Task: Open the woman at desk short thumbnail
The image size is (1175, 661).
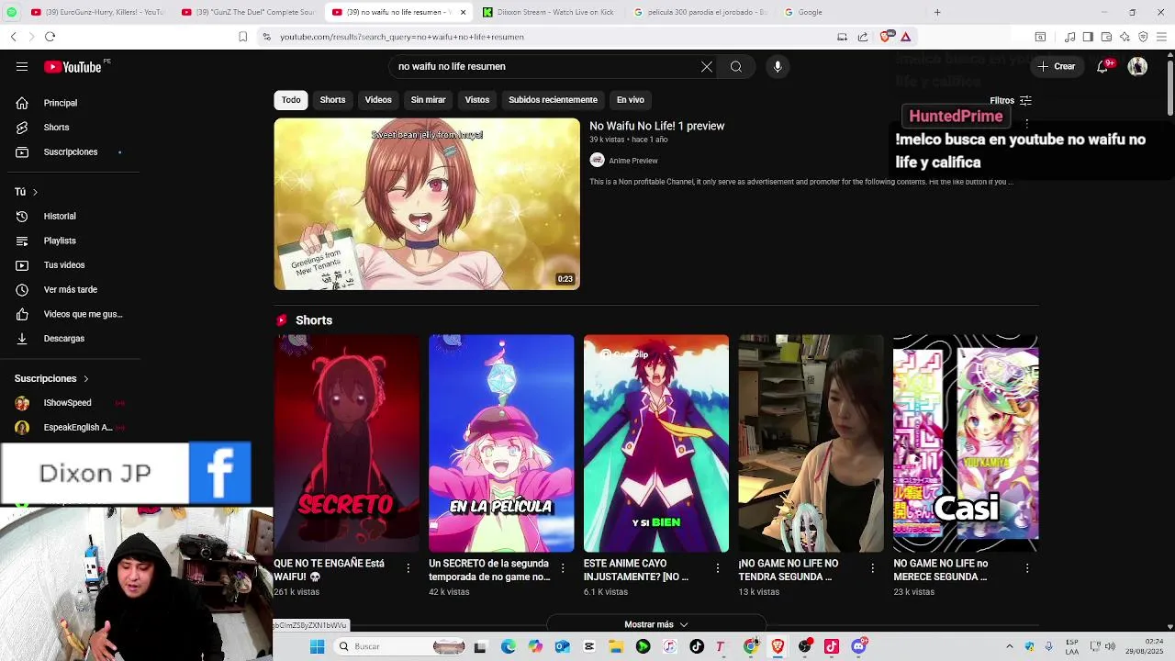Action: (x=811, y=443)
